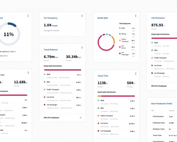Click 1.94 % Public Transport distance share

[79, 90]
